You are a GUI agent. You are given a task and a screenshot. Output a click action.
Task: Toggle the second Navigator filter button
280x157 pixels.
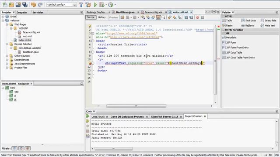coord(21,148)
